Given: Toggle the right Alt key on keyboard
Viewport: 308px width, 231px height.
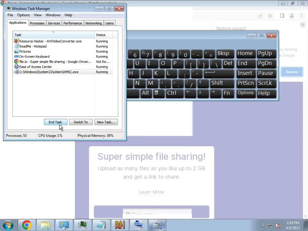Looking at the screenshot, I should click(146, 94).
